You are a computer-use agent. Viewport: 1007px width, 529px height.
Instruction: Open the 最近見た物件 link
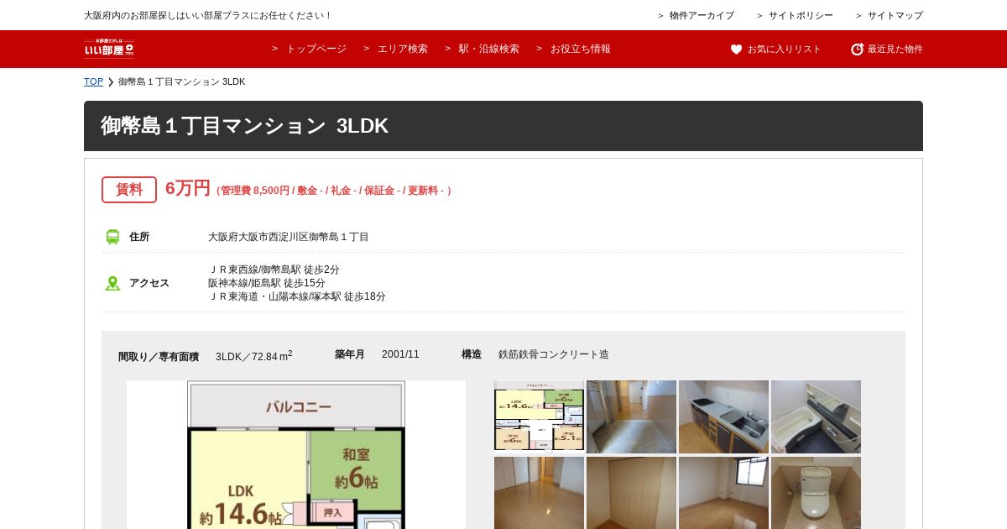coord(895,50)
